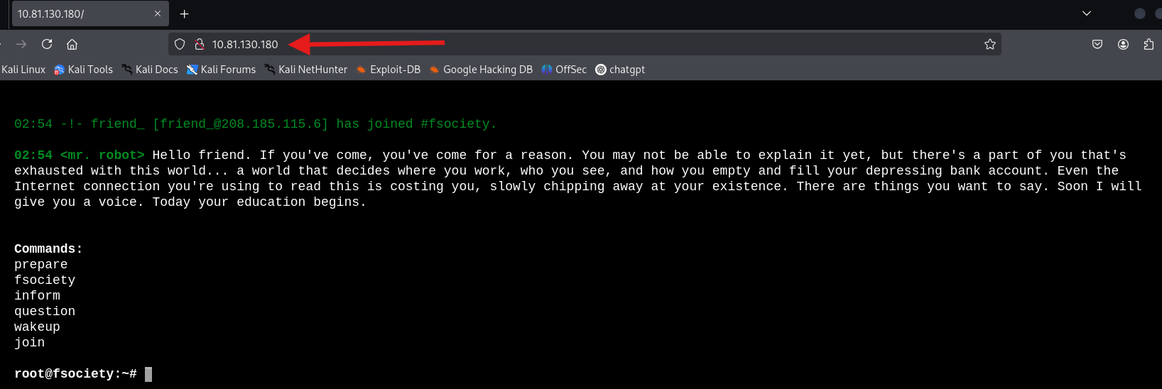Reload the current page

[x=47, y=44]
